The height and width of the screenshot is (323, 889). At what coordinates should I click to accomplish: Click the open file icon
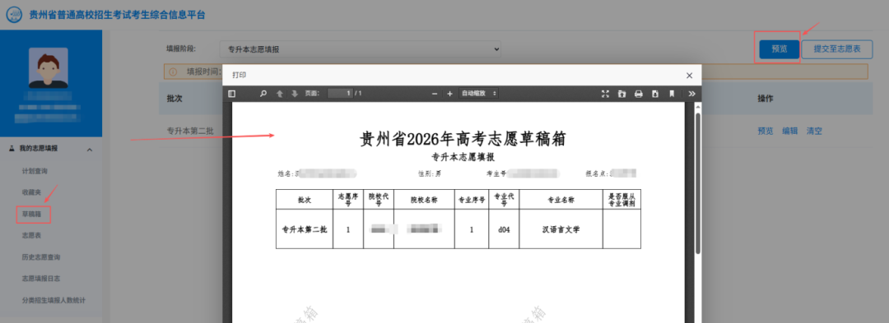(x=622, y=94)
